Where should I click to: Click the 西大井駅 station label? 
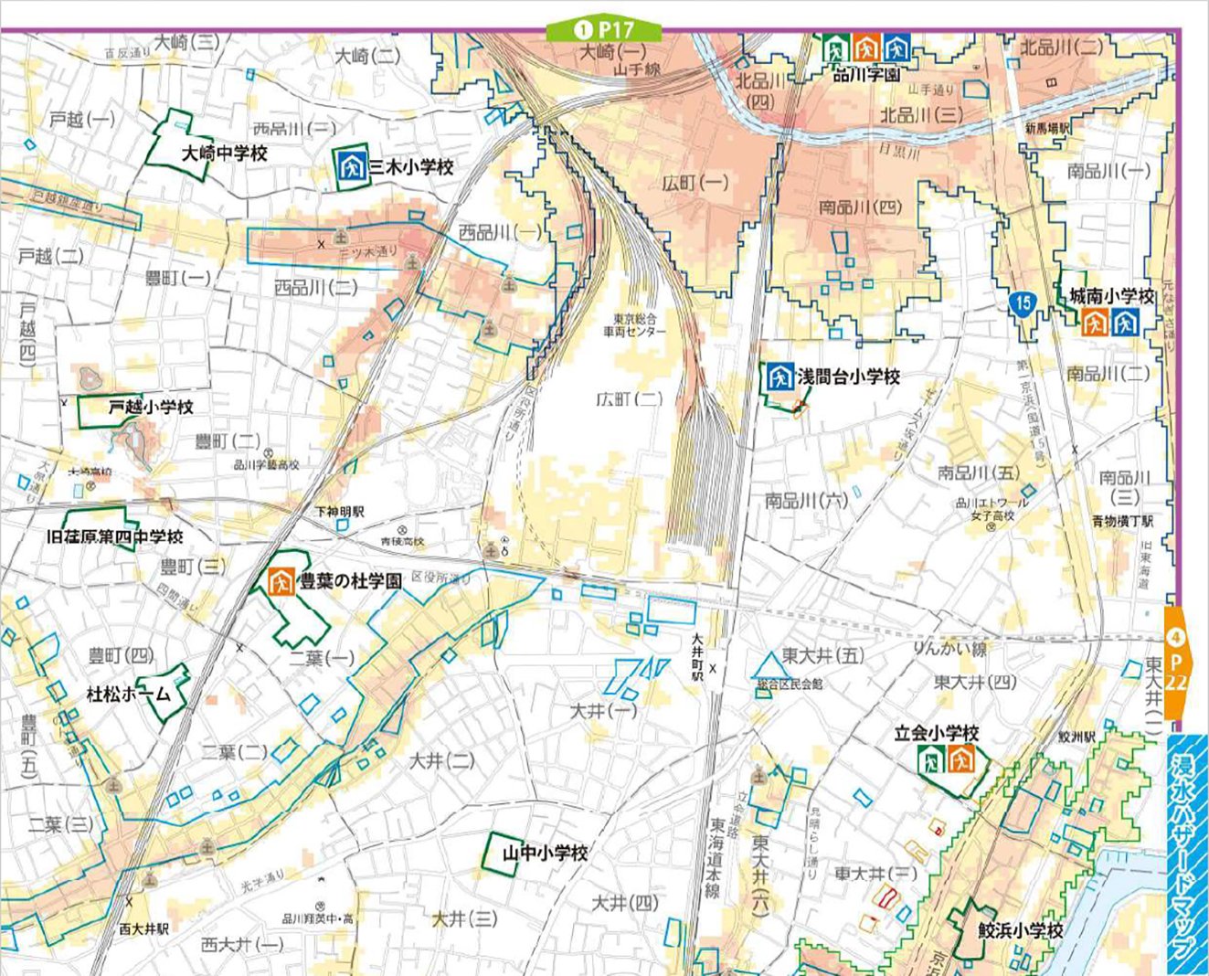pyautogui.click(x=144, y=928)
